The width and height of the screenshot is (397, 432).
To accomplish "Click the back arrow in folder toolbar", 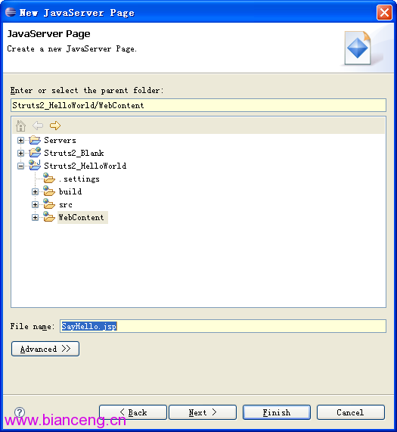I will [38, 126].
